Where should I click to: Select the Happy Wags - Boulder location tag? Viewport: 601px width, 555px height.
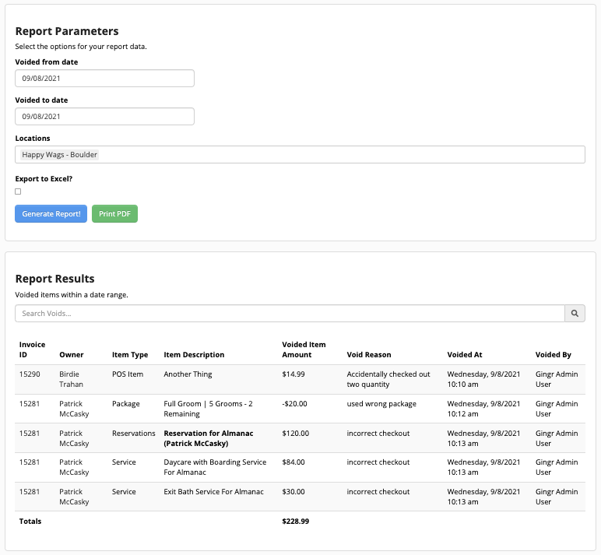(59, 154)
